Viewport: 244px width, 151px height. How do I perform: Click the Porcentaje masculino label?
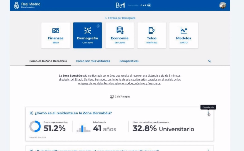[x=56, y=122]
